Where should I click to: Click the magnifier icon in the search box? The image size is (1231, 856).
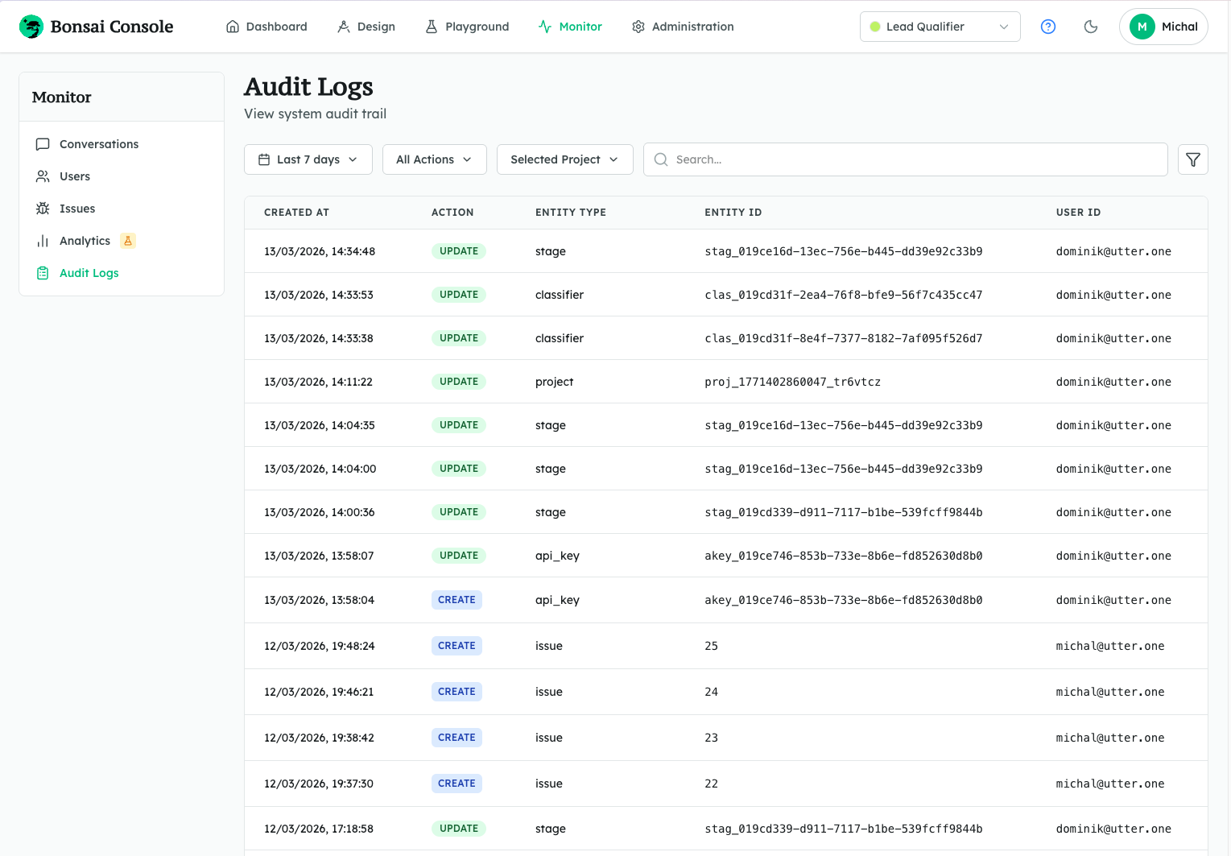pos(661,159)
